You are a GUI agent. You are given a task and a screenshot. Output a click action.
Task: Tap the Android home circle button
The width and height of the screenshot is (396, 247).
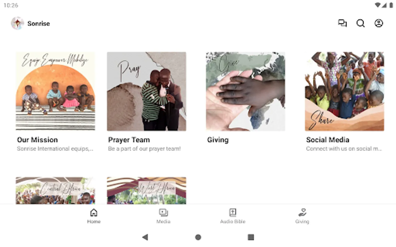[198, 237]
